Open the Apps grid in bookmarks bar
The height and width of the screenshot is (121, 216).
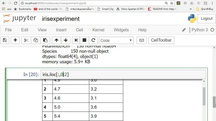click(x=4, y=9)
